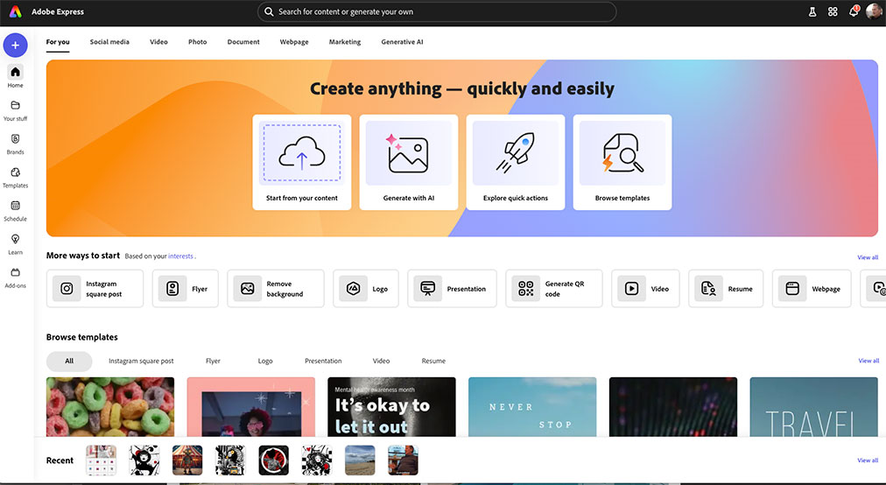Open the recent calendar grid project
Viewport: 886px width, 485px height.
point(102,460)
